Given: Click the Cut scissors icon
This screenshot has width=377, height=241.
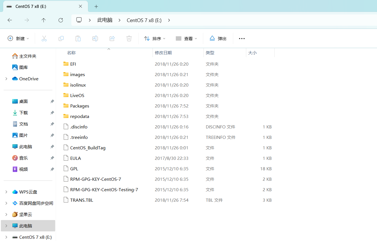Looking at the screenshot, I should [x=44, y=38].
